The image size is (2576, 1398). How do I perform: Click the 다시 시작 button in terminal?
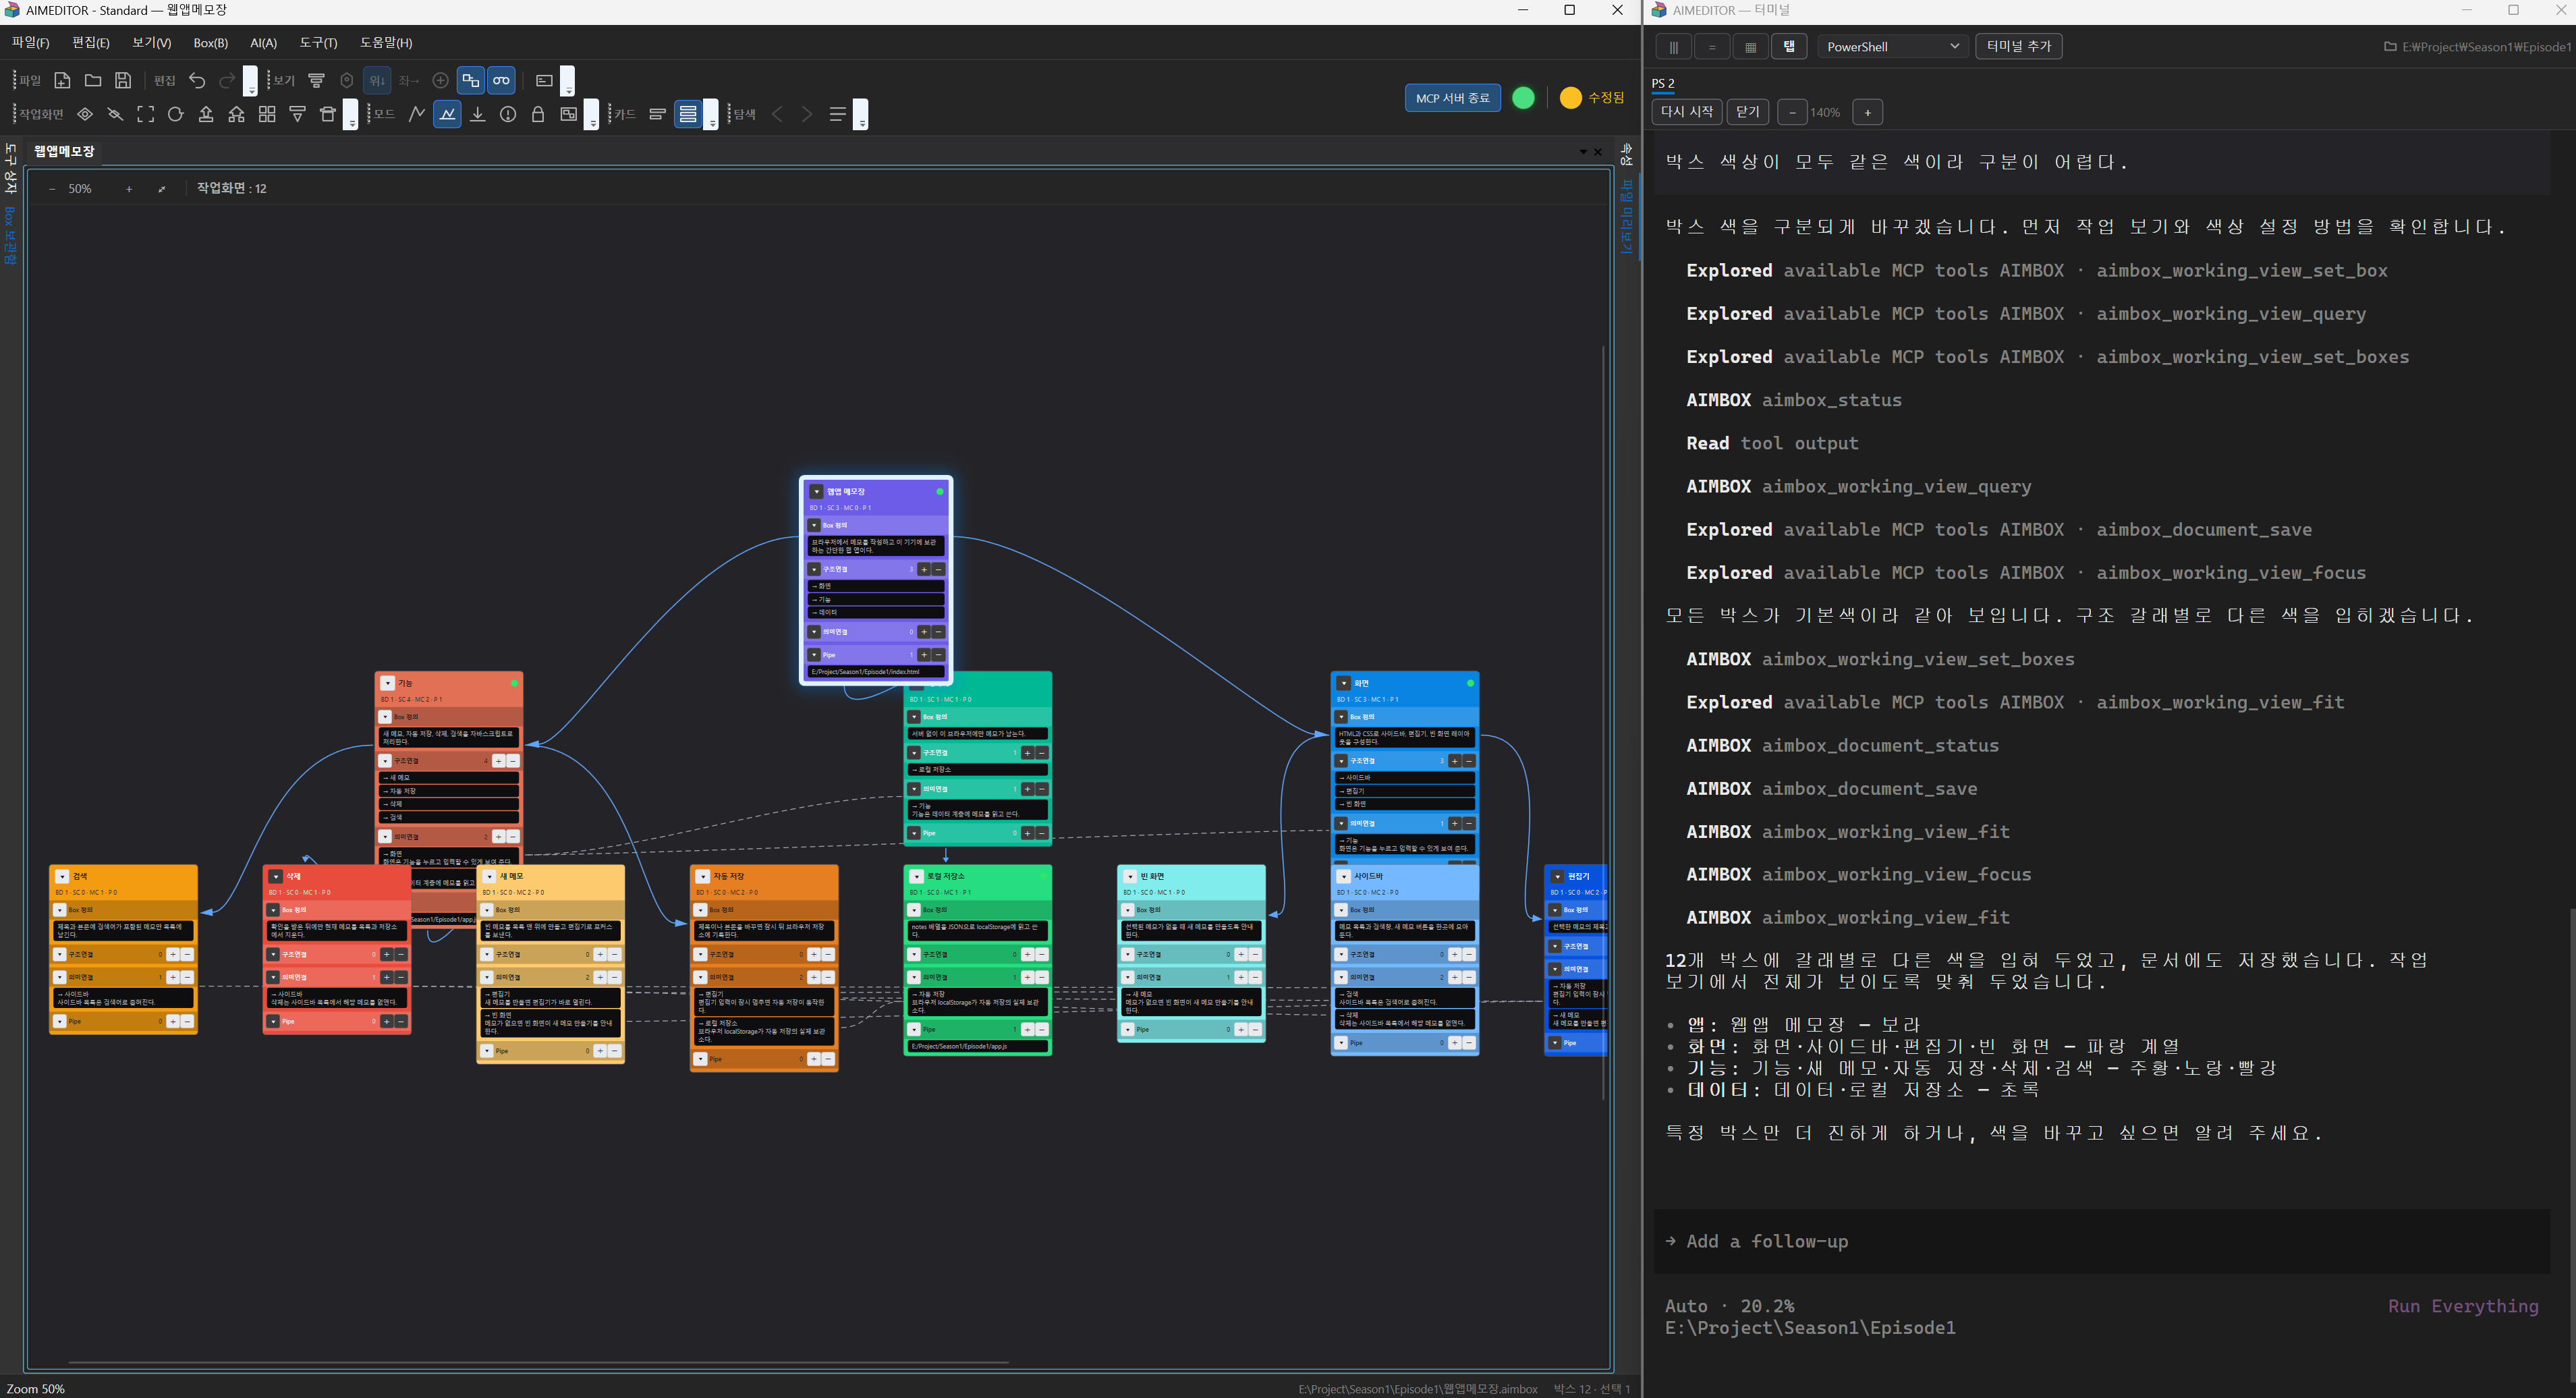(x=1686, y=112)
